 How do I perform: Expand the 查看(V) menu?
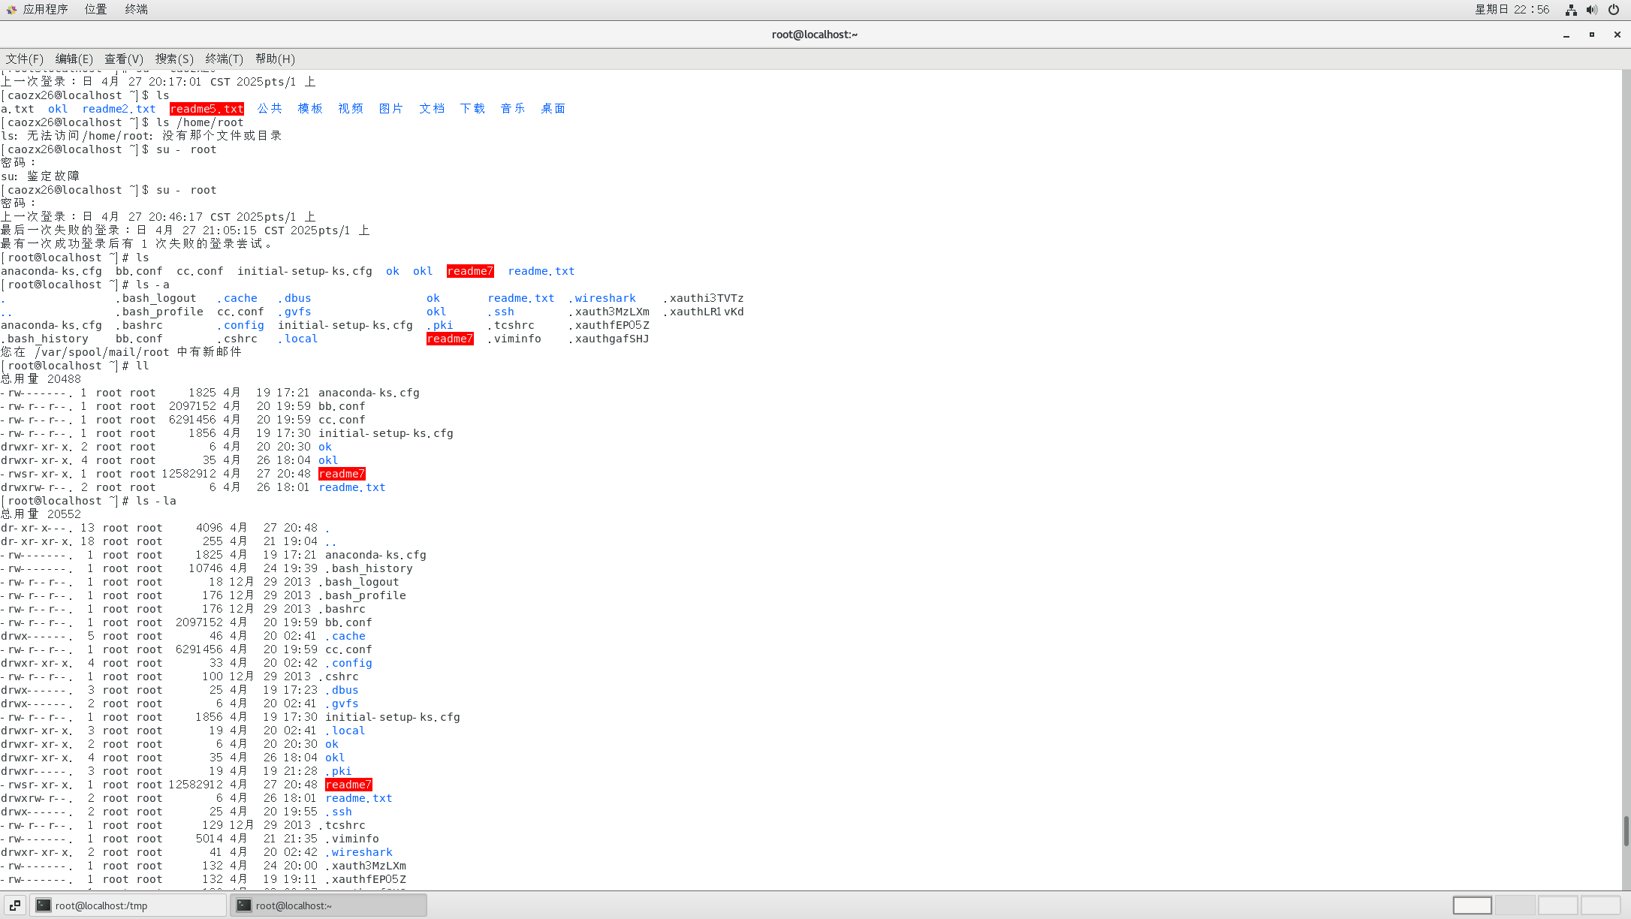pos(123,59)
